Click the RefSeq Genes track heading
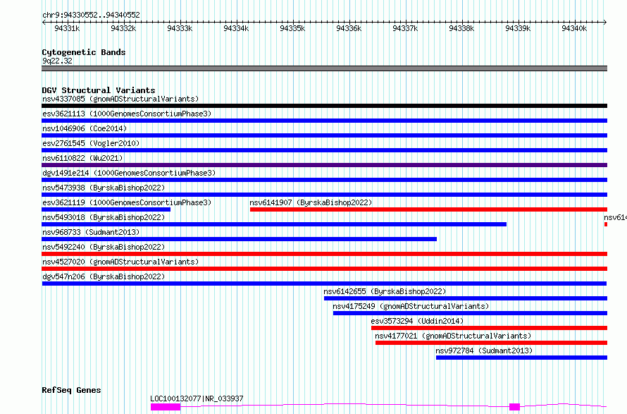 coord(71,390)
